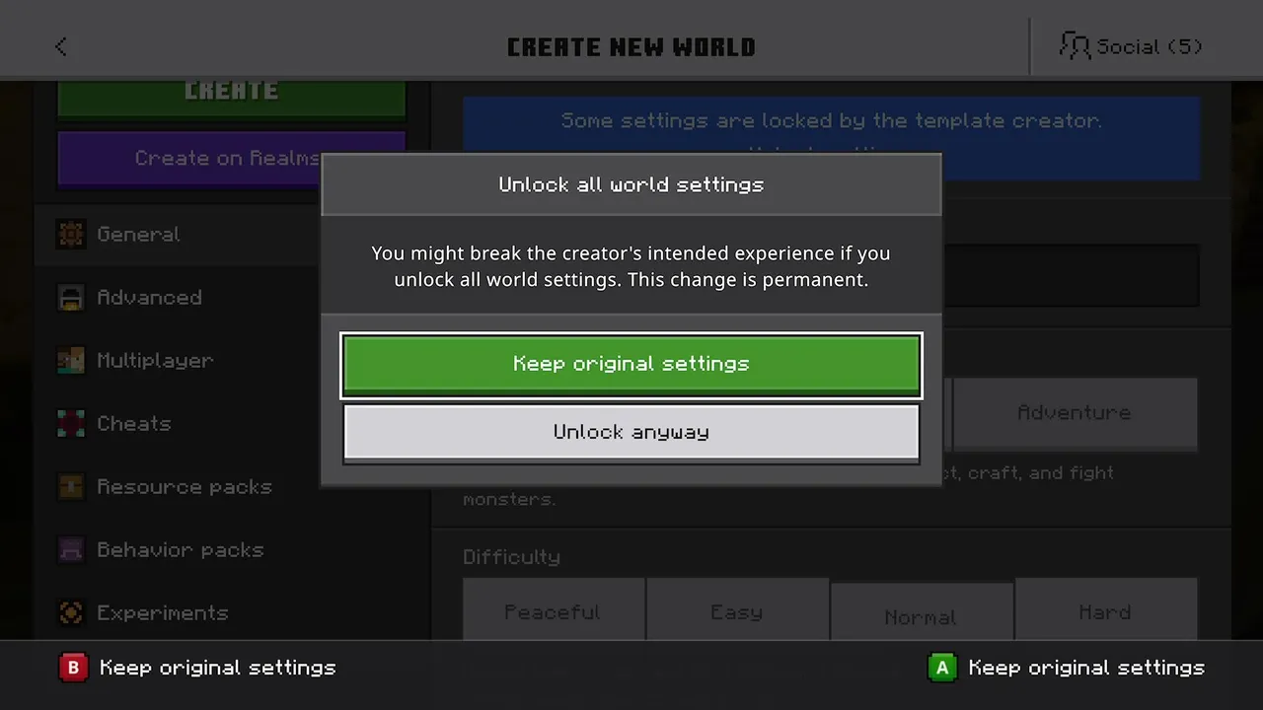The height and width of the screenshot is (710, 1263).
Task: Click Keep original settings green button
Action: coord(631,366)
